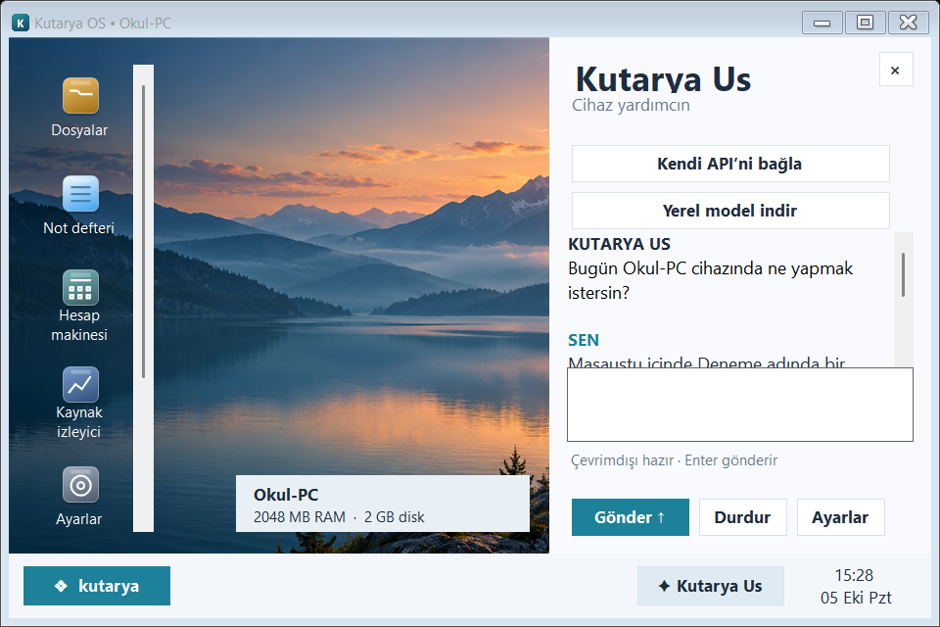The image size is (940, 627).
Task: Click the Okul-PC device info card
Action: tap(383, 504)
